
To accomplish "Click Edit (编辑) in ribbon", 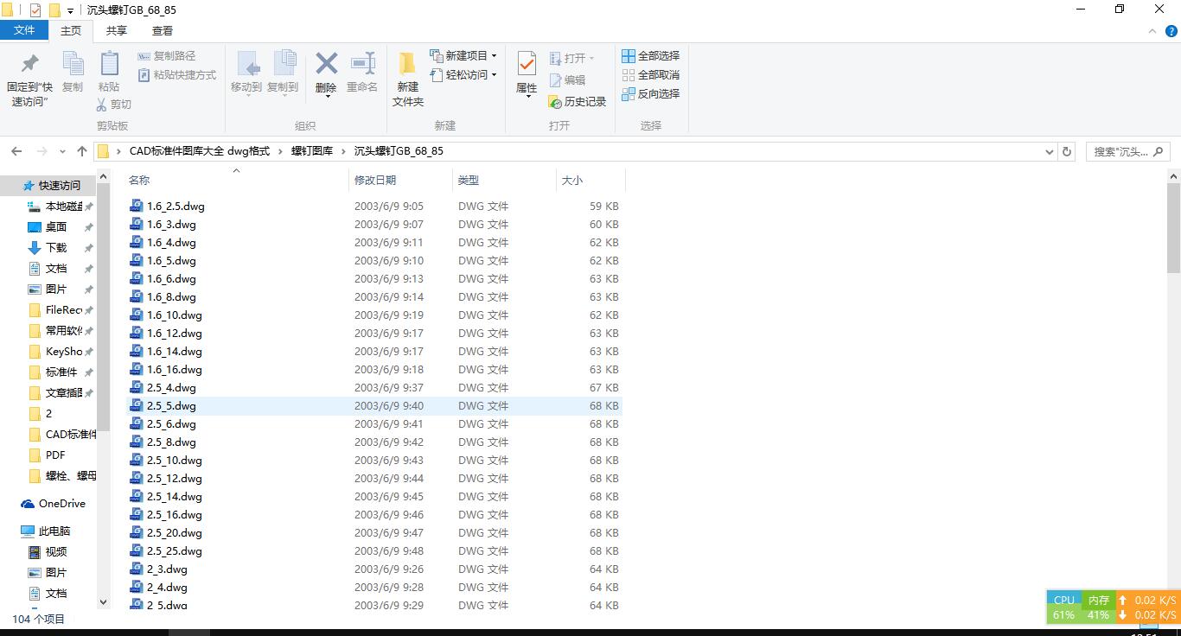I will [x=567, y=79].
